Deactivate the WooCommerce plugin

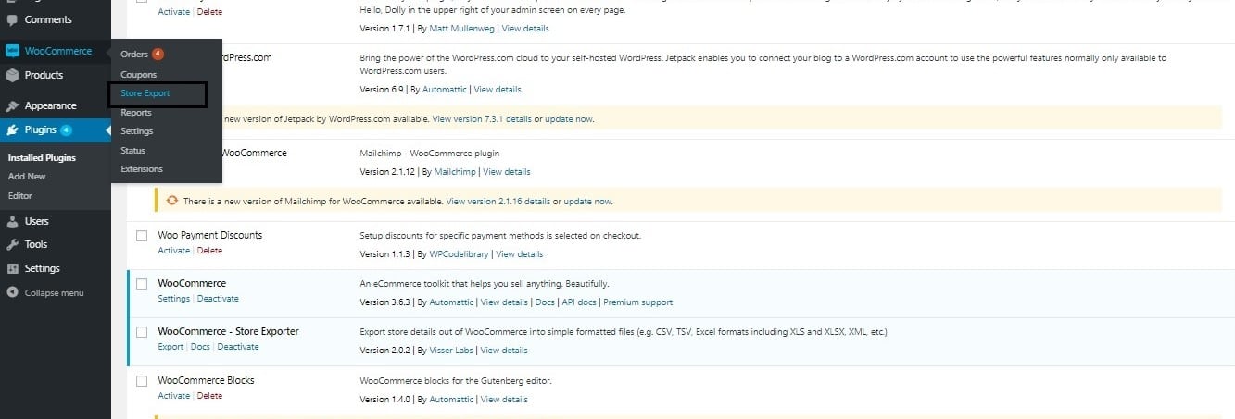(218, 299)
